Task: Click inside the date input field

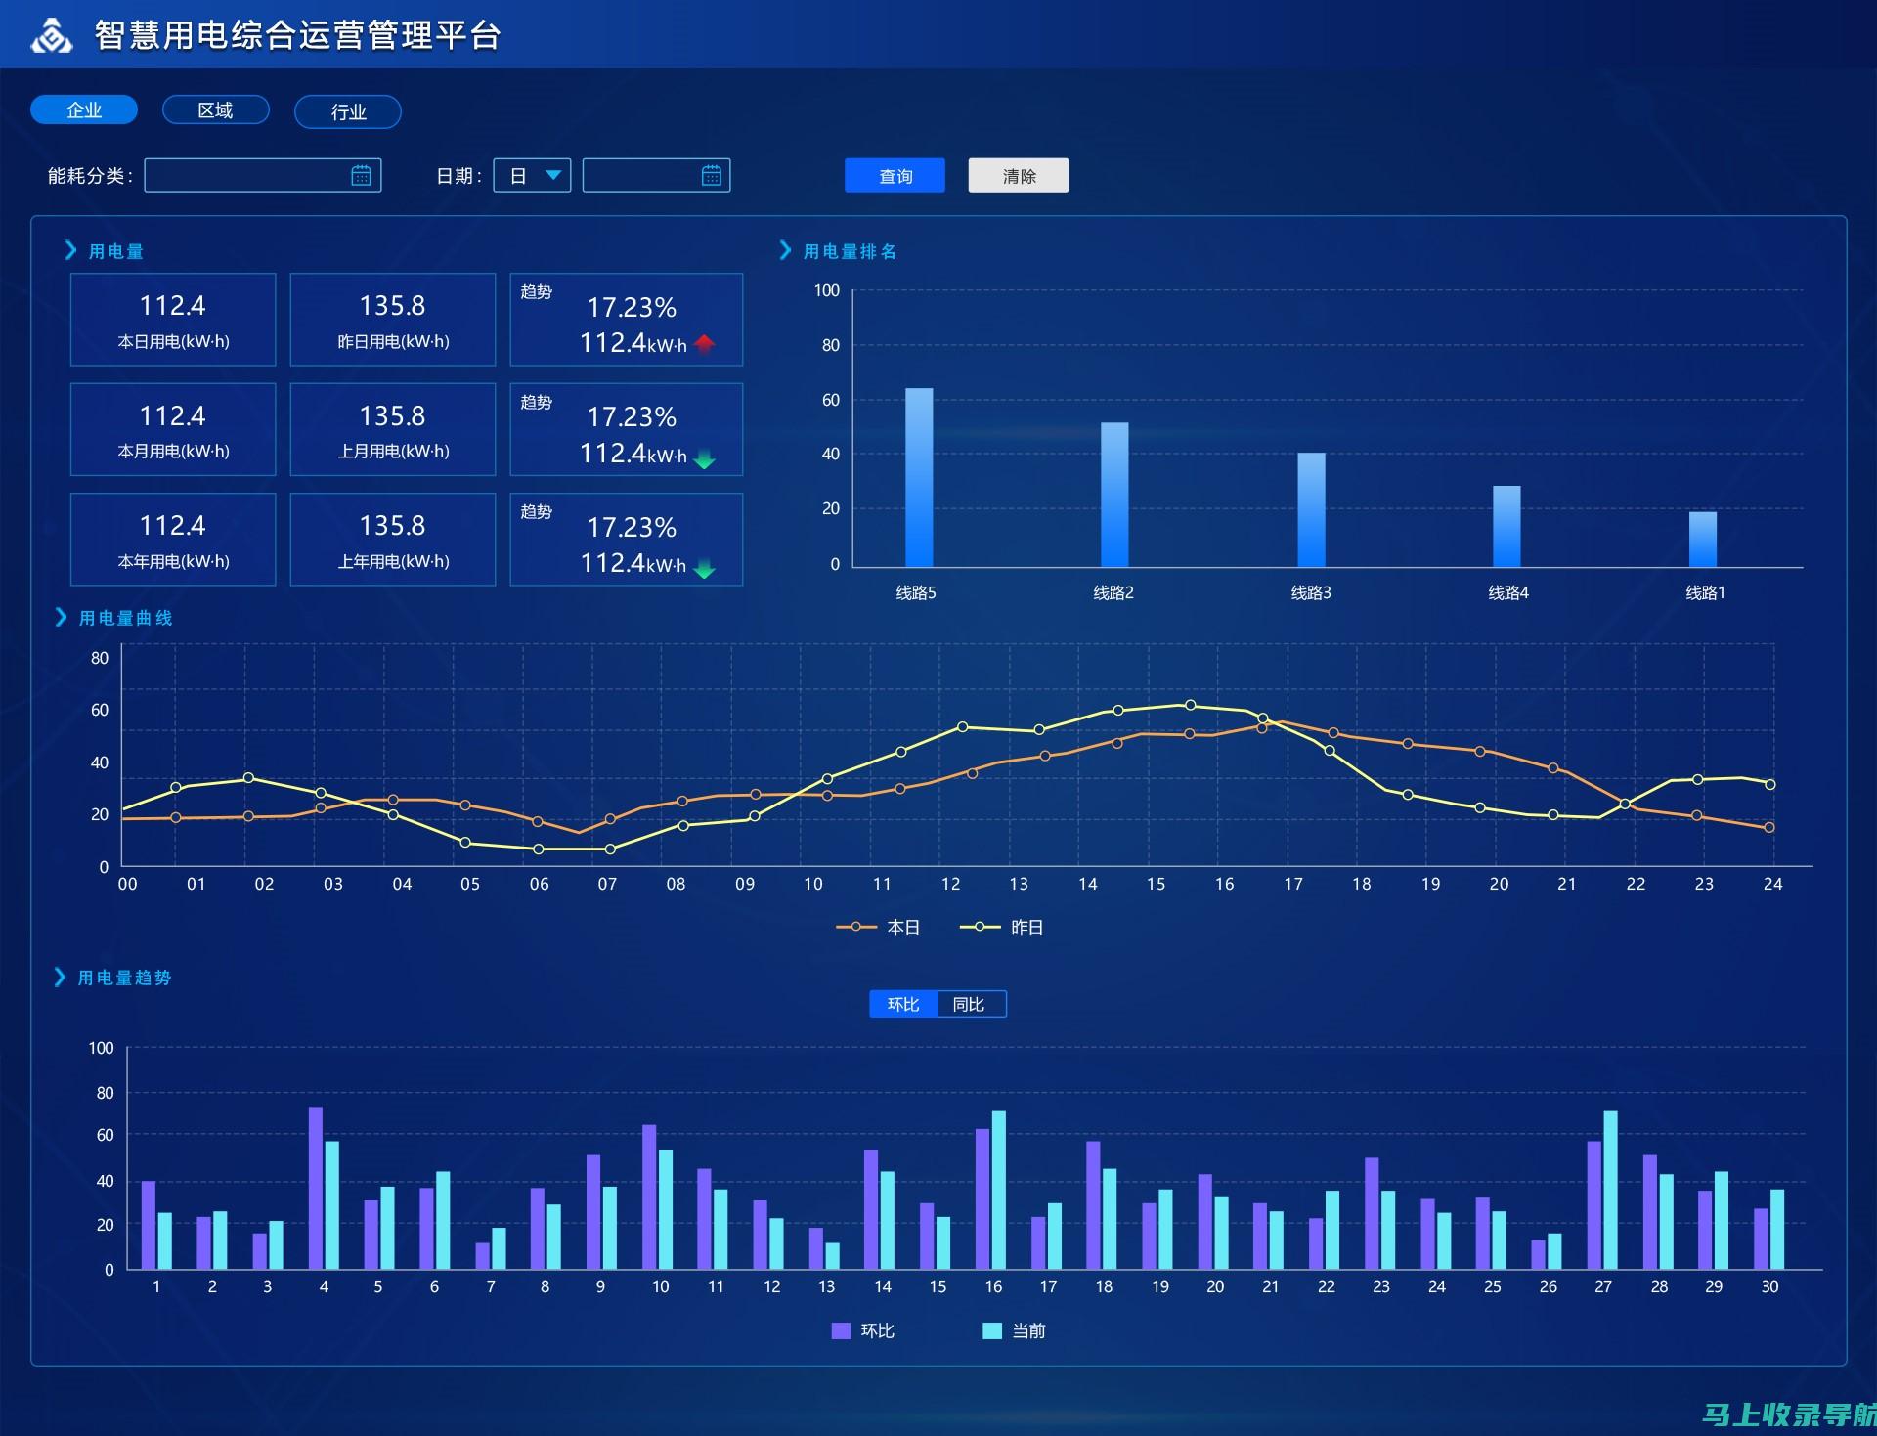Action: click(656, 176)
